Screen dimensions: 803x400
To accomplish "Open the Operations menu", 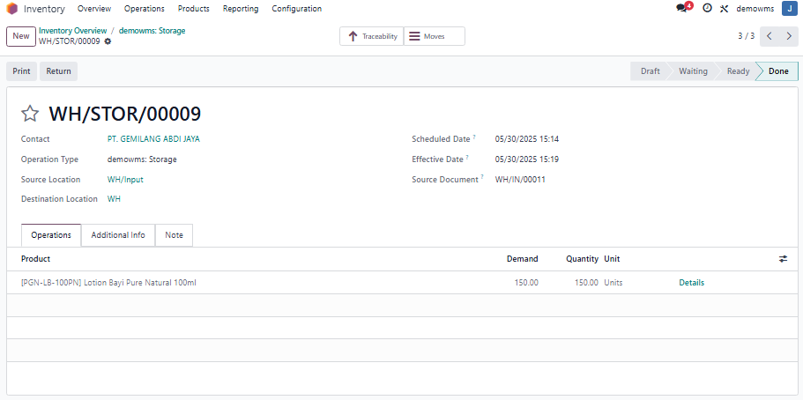I will [x=145, y=9].
